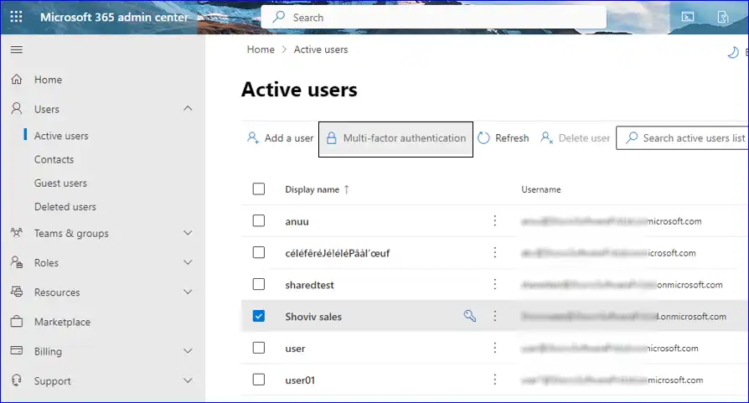Reset password key icon for Shoviv sales
This screenshot has width=749, height=403.
tap(469, 316)
